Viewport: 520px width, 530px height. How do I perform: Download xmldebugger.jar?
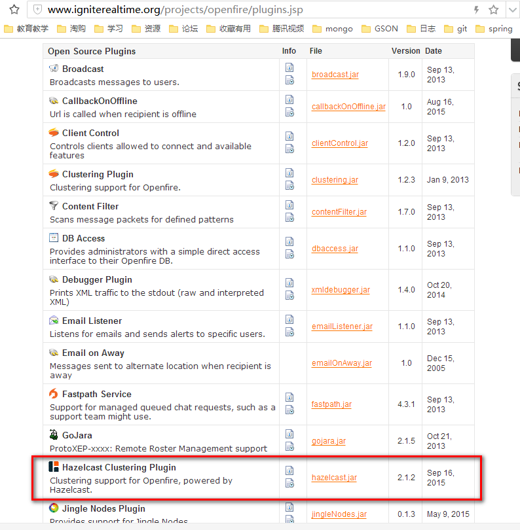click(x=341, y=290)
